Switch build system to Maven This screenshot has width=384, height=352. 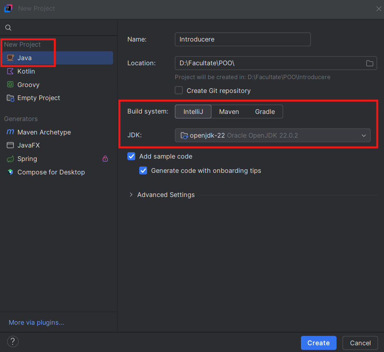point(229,112)
